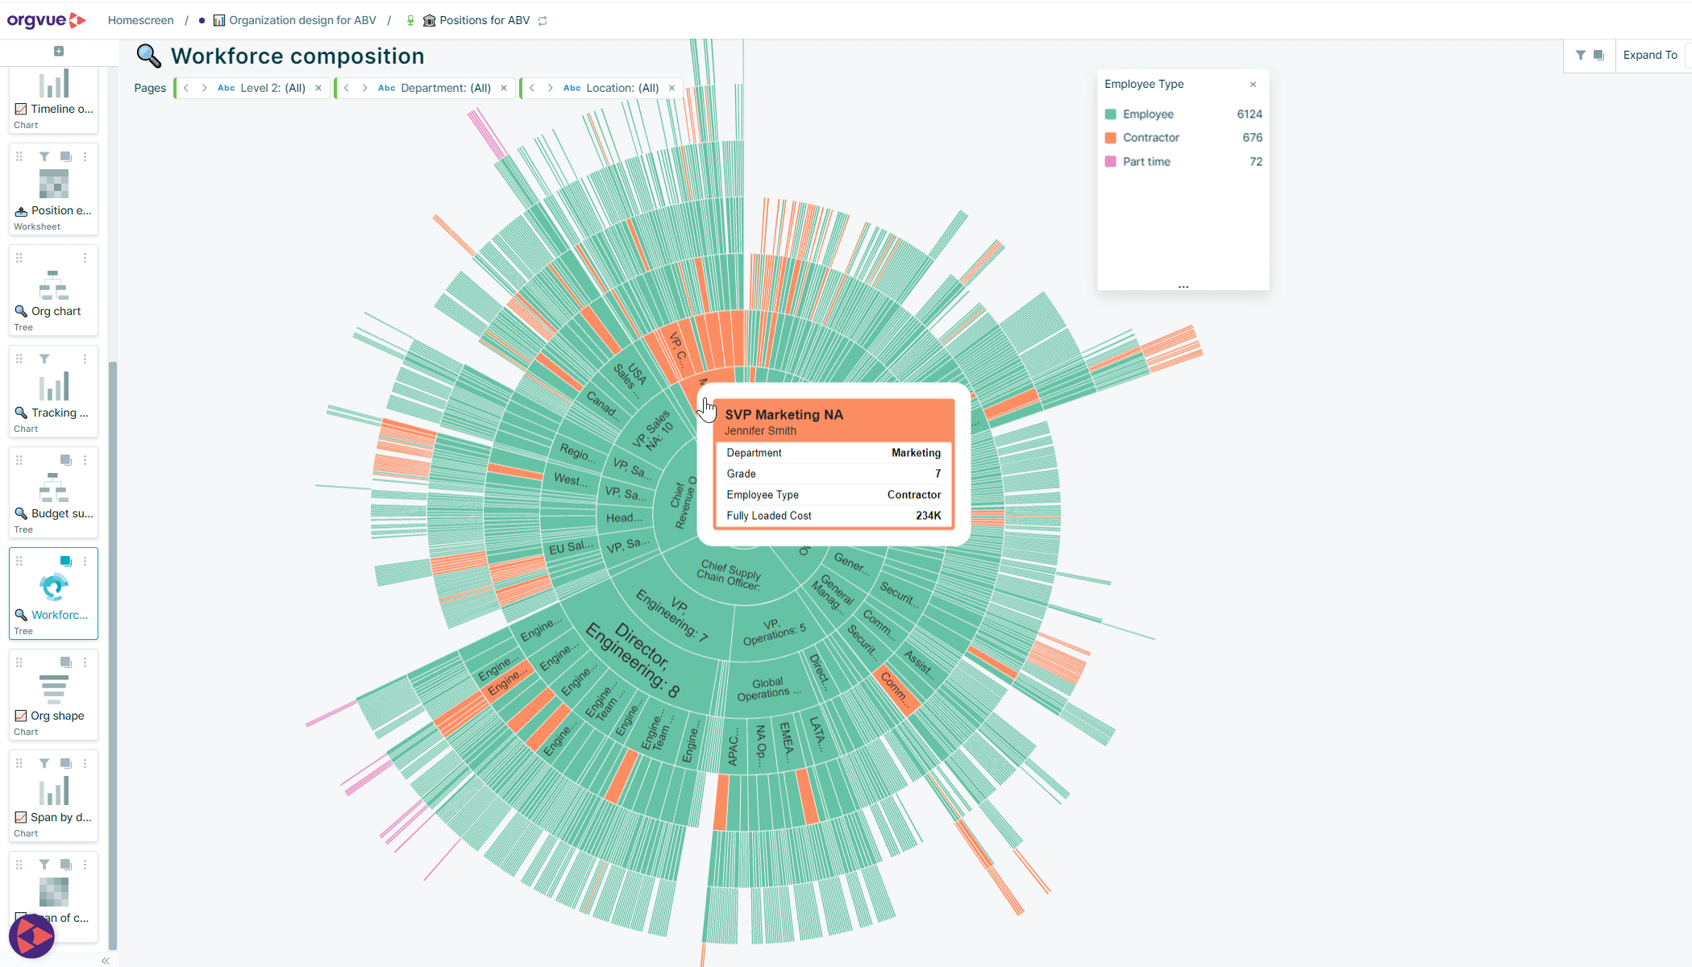Click the magnifier icon beside Workforce composition title
The height and width of the screenshot is (967, 1692).
coord(148,56)
